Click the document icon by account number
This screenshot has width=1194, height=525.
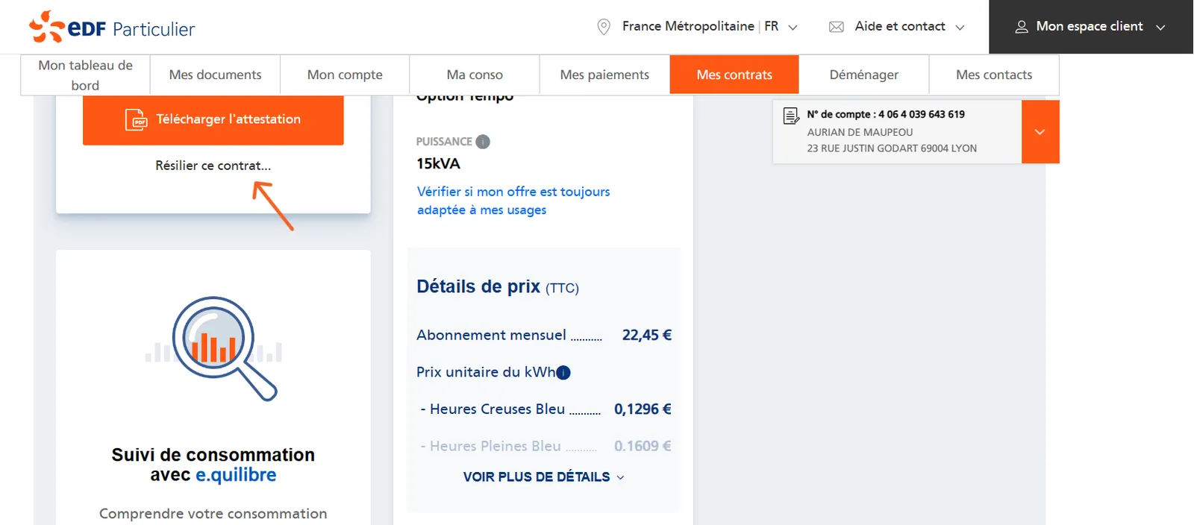tap(790, 116)
